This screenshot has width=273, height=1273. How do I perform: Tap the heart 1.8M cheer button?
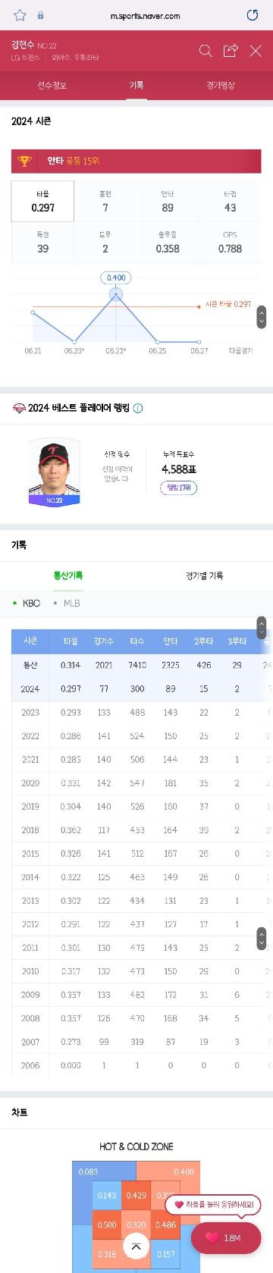[x=226, y=1237]
